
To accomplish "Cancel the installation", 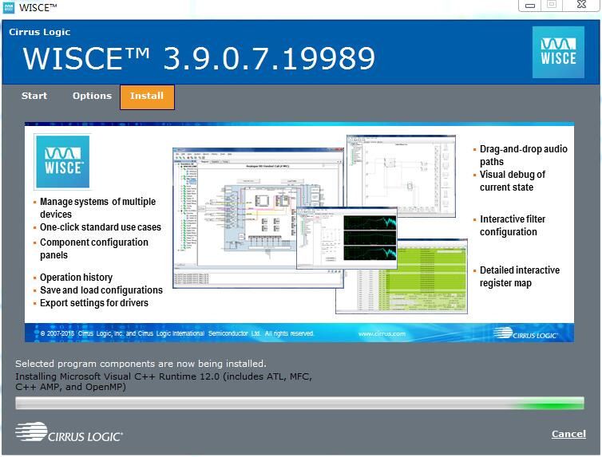I will pos(568,434).
